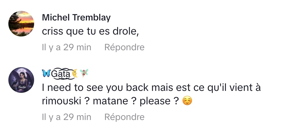This screenshot has height=128, width=287.
Task: Click the timestamp under Gata's comment
Action: click(67, 117)
